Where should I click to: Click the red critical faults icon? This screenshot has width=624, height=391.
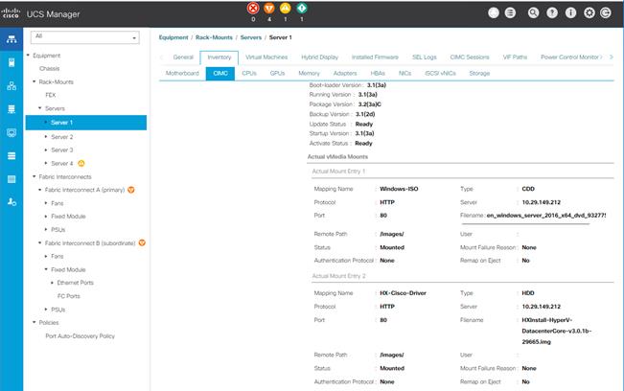tap(253, 8)
